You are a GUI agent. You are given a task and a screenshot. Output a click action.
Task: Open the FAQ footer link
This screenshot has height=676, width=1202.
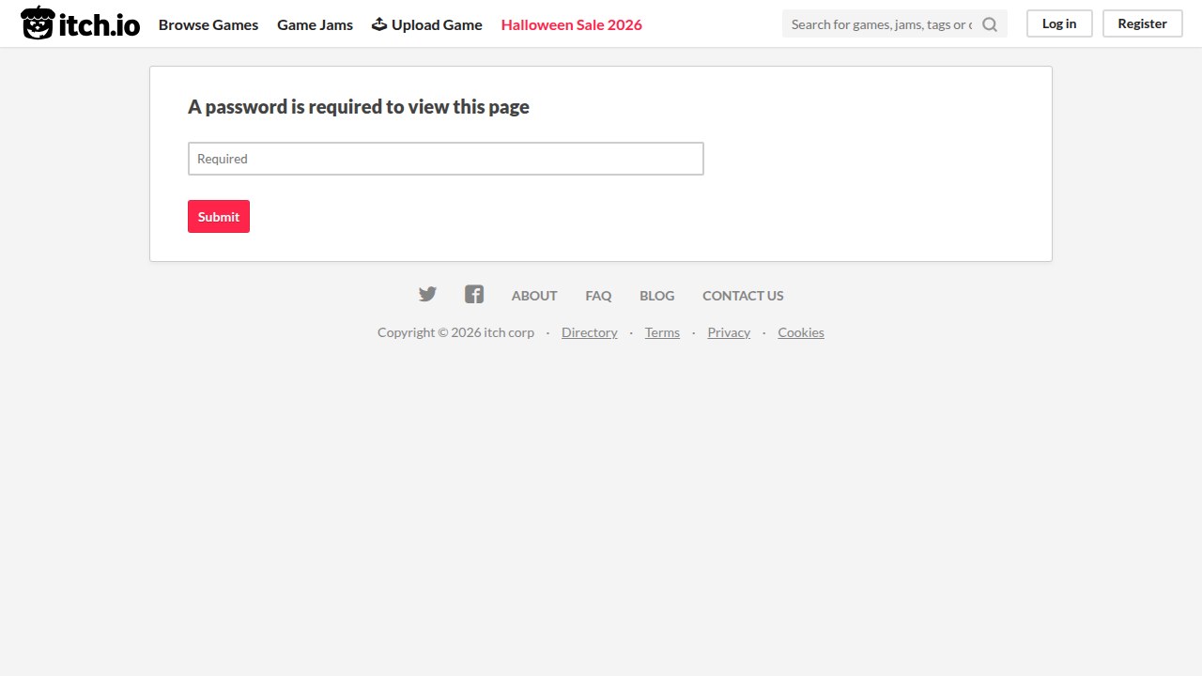coord(598,296)
